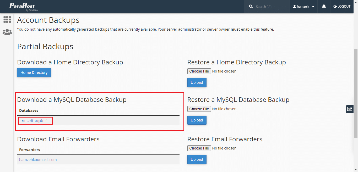Open the User Manager people icon
The image size is (358, 172).
click(7, 32)
